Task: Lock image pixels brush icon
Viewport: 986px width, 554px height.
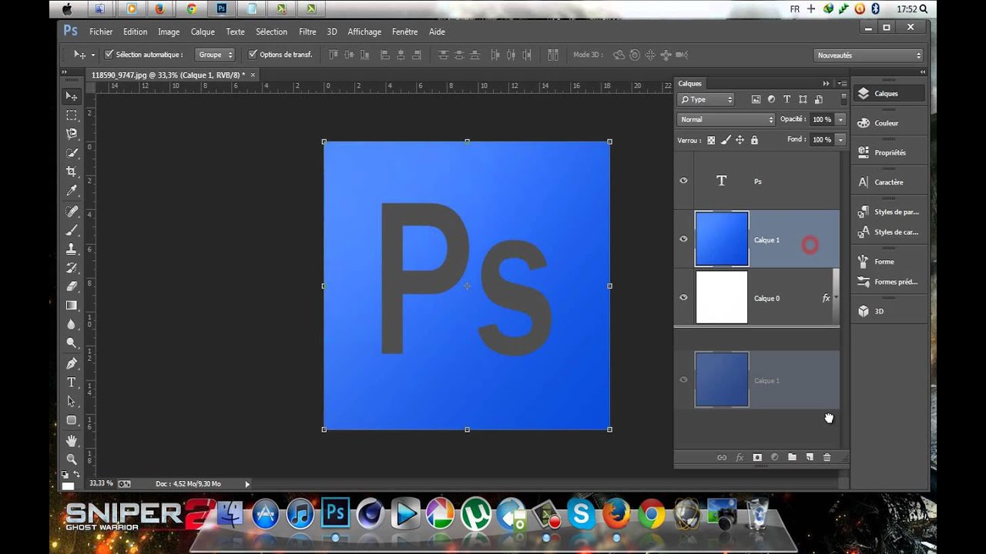Action: (x=726, y=140)
